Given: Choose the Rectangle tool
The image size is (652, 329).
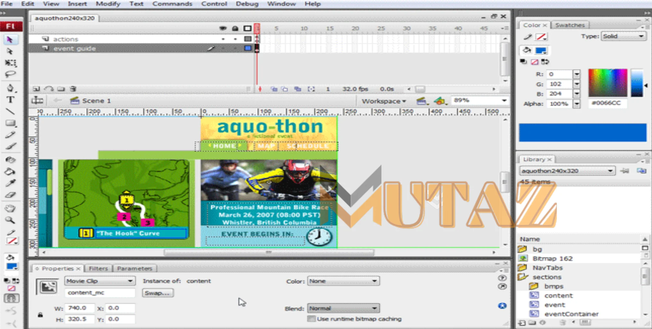Looking at the screenshot, I should tap(11, 123).
